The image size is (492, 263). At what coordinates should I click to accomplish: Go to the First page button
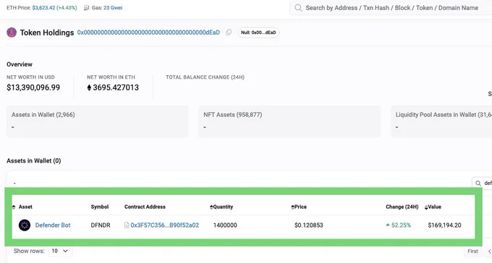(472, 251)
